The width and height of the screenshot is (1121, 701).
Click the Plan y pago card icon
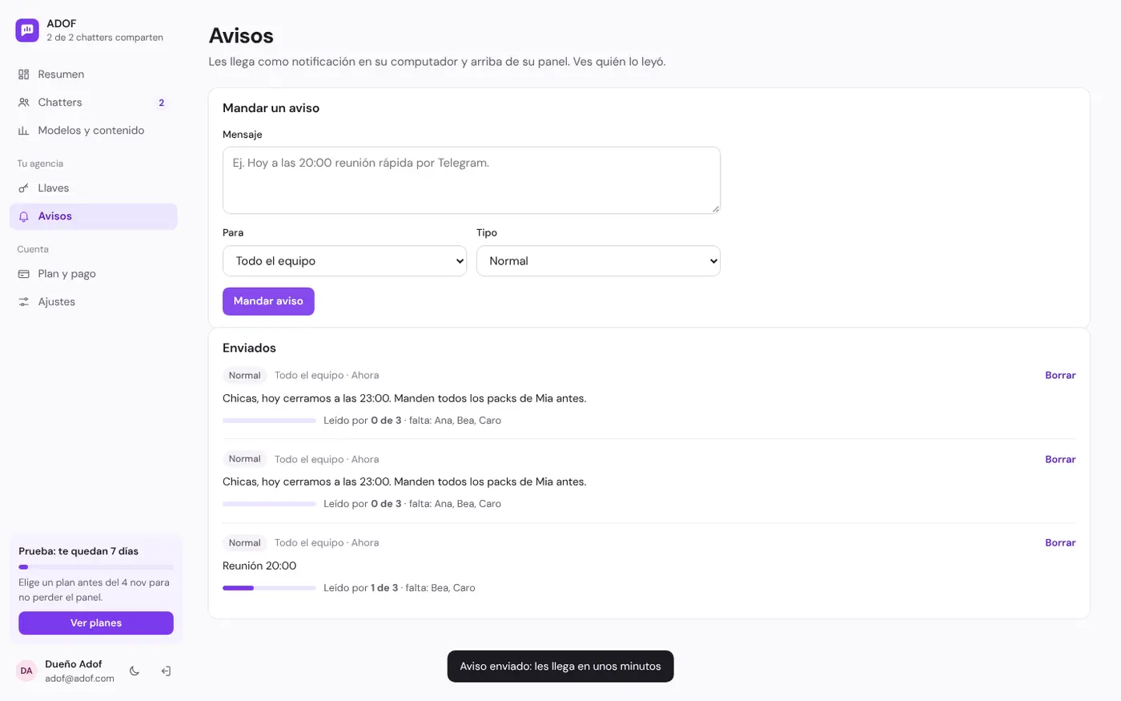[x=23, y=274]
